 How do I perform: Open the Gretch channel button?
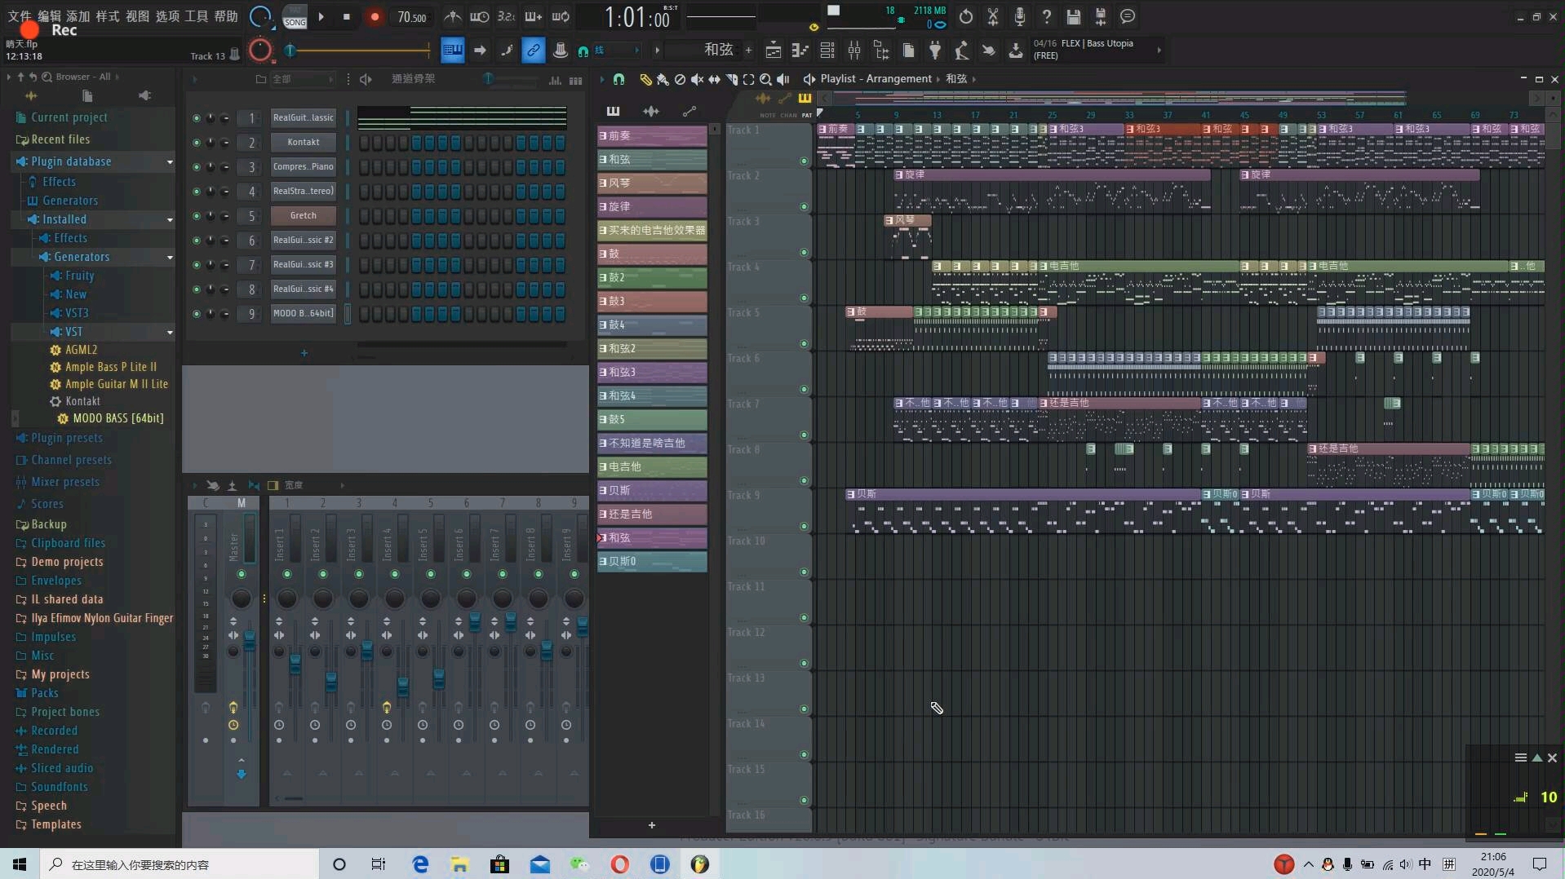pyautogui.click(x=304, y=216)
